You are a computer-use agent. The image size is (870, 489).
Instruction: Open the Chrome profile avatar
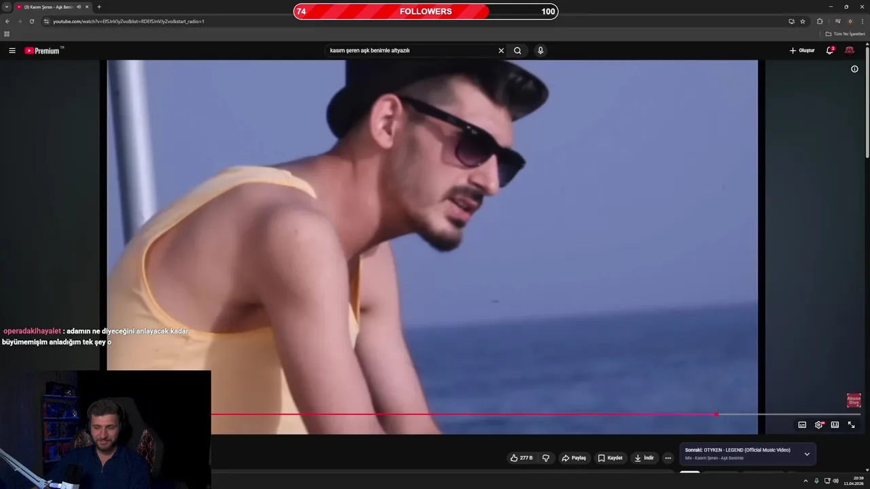tap(850, 21)
